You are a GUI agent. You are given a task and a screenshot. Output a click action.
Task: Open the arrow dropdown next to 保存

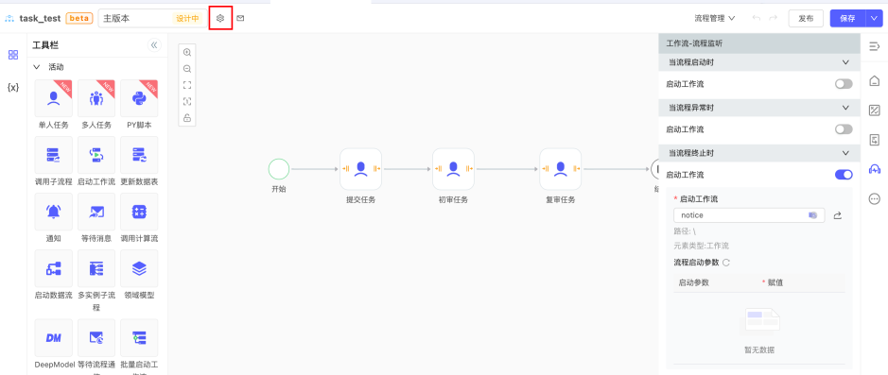pos(873,18)
